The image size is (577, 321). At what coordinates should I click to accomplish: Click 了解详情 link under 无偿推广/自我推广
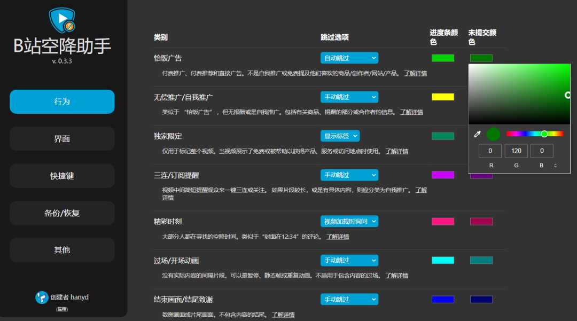tap(411, 112)
